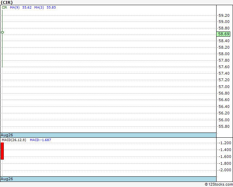The height and width of the screenshot is (187, 233).
Task: Click the 56.80 price axis label
Action: pos(224,93)
